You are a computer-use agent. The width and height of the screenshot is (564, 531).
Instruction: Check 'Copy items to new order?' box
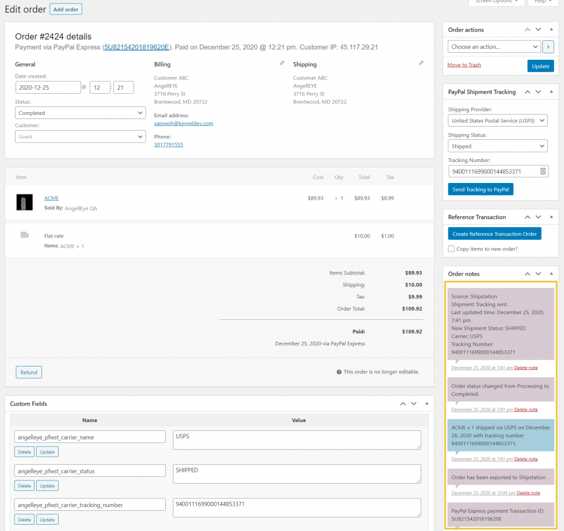[x=451, y=249]
